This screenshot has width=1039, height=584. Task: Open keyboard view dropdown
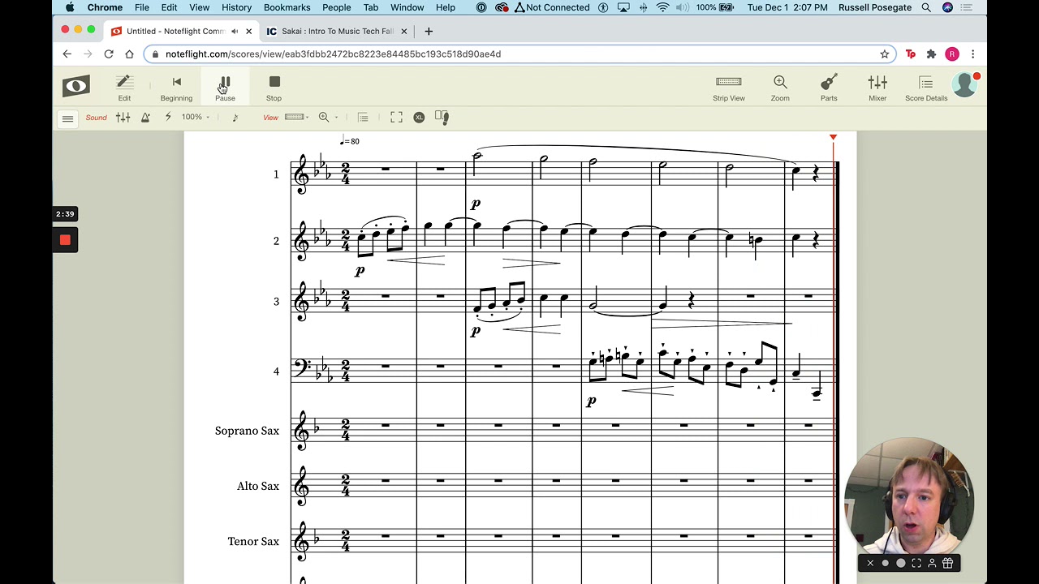297,118
